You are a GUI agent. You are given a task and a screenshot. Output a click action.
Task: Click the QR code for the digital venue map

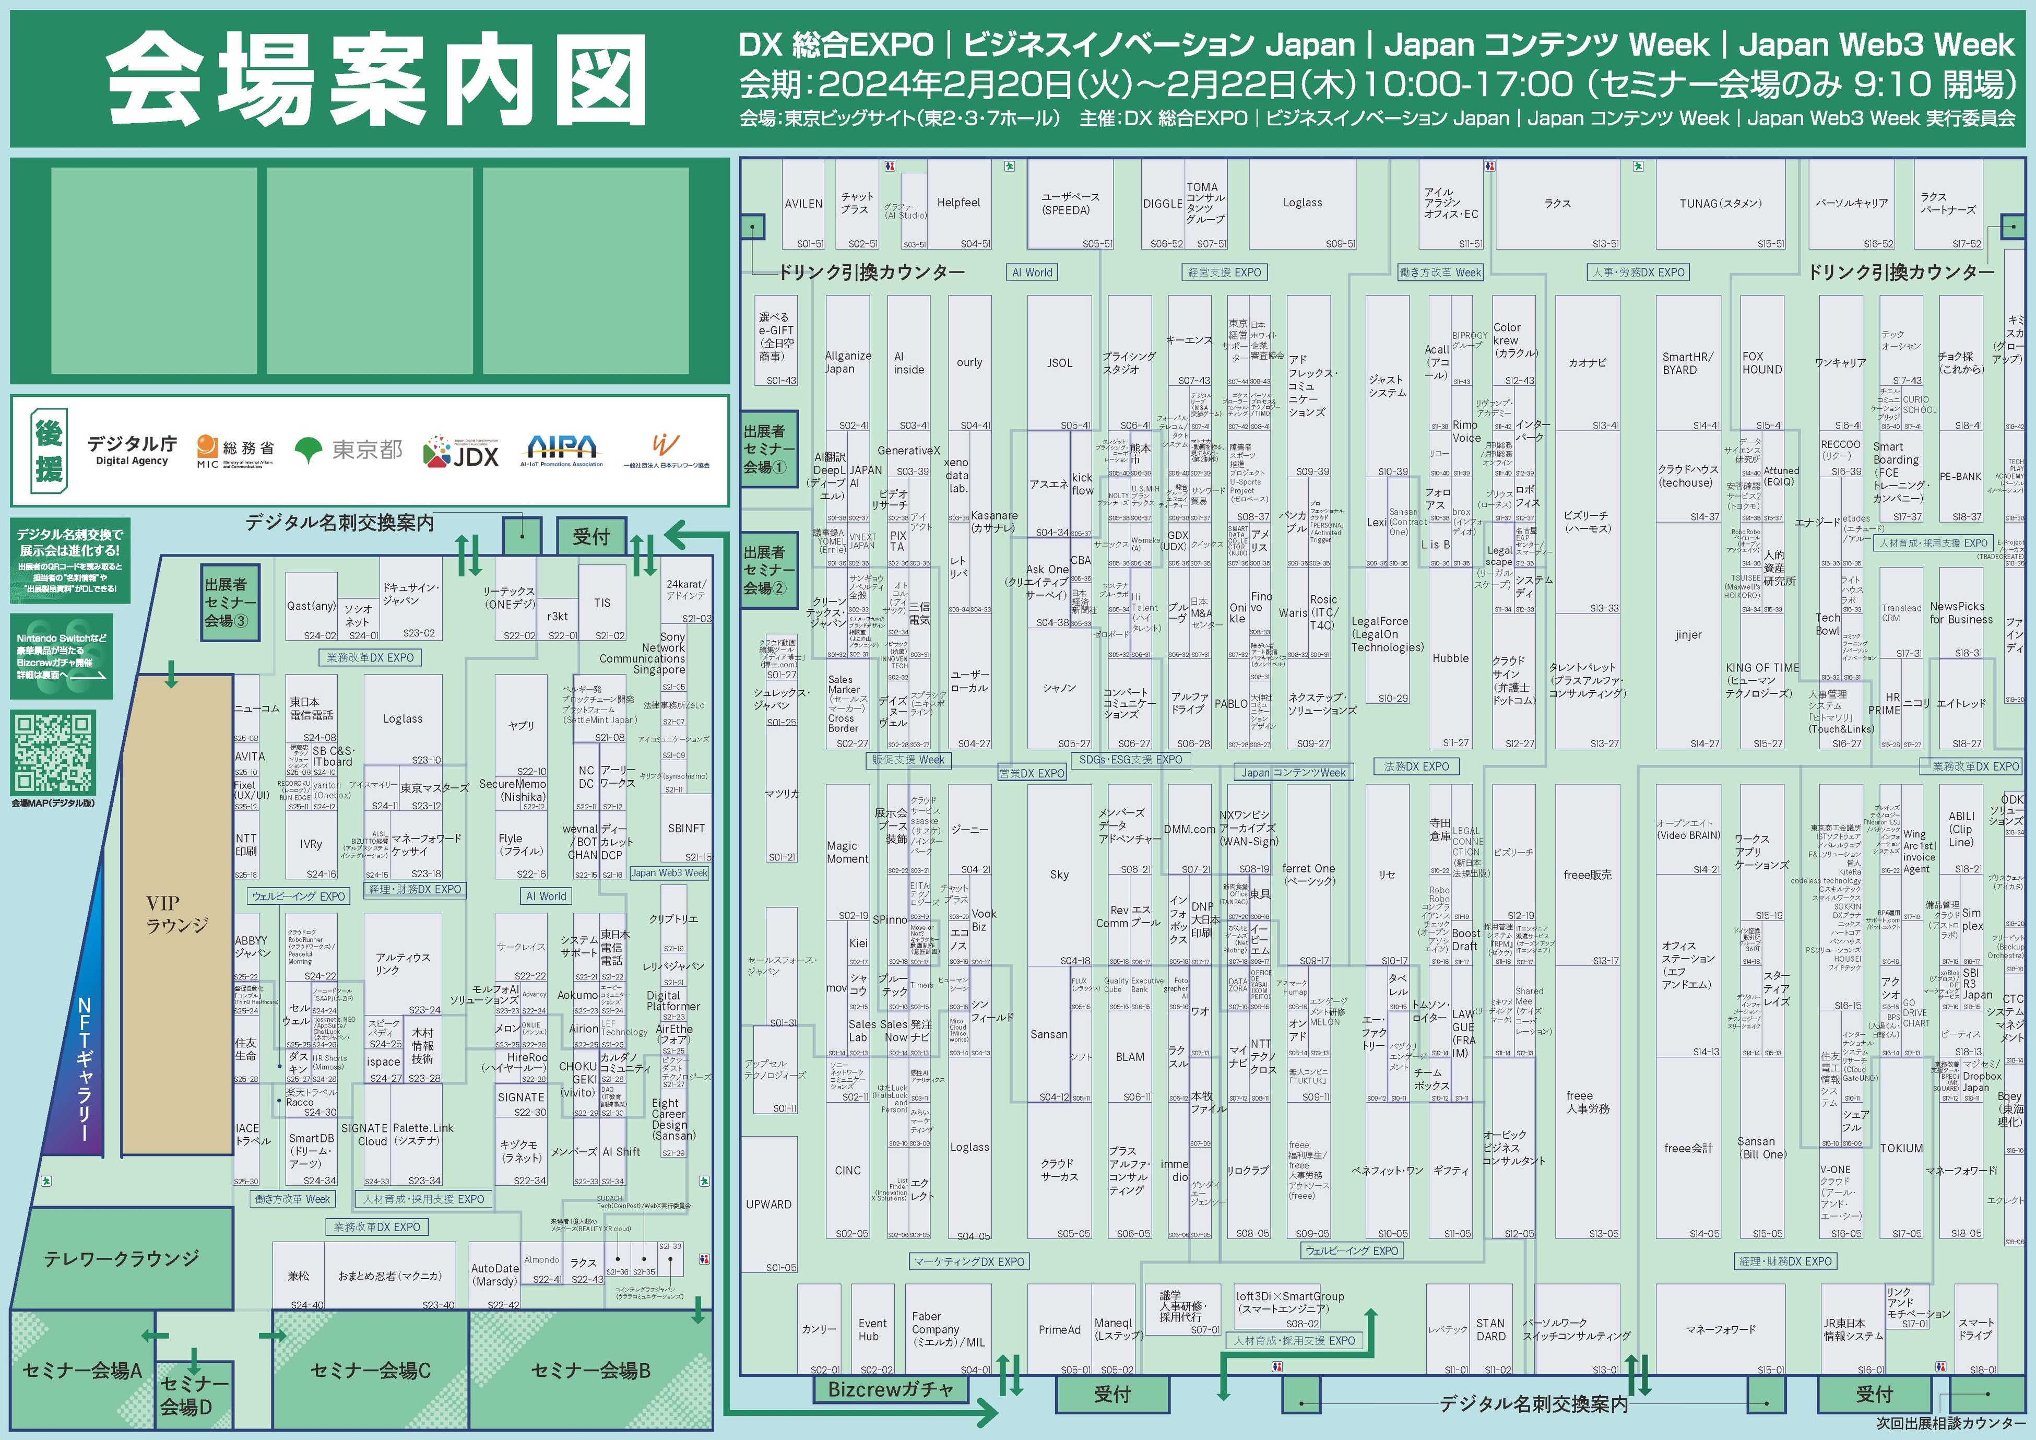(53, 753)
